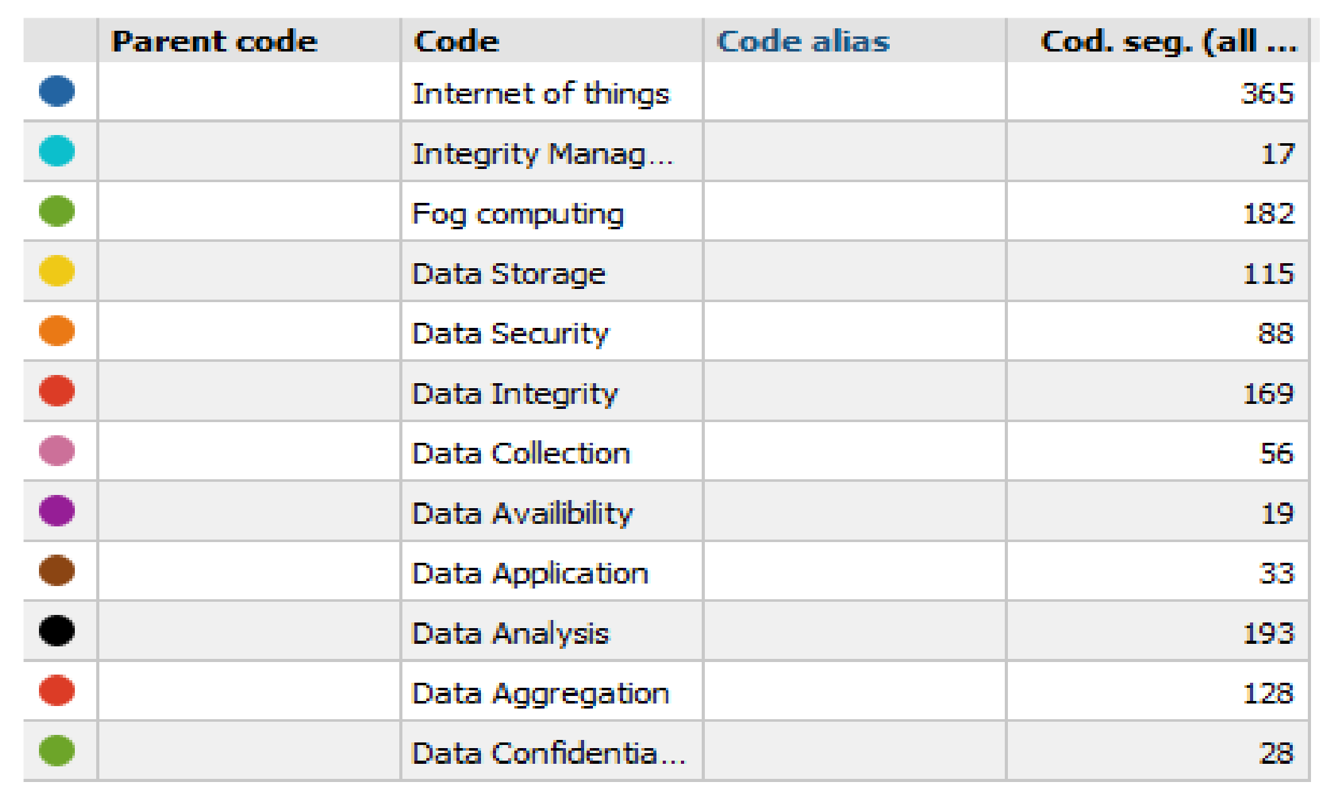Click black color dot for Data Analysis
Screen dimensions: 1333x804
click(x=57, y=631)
